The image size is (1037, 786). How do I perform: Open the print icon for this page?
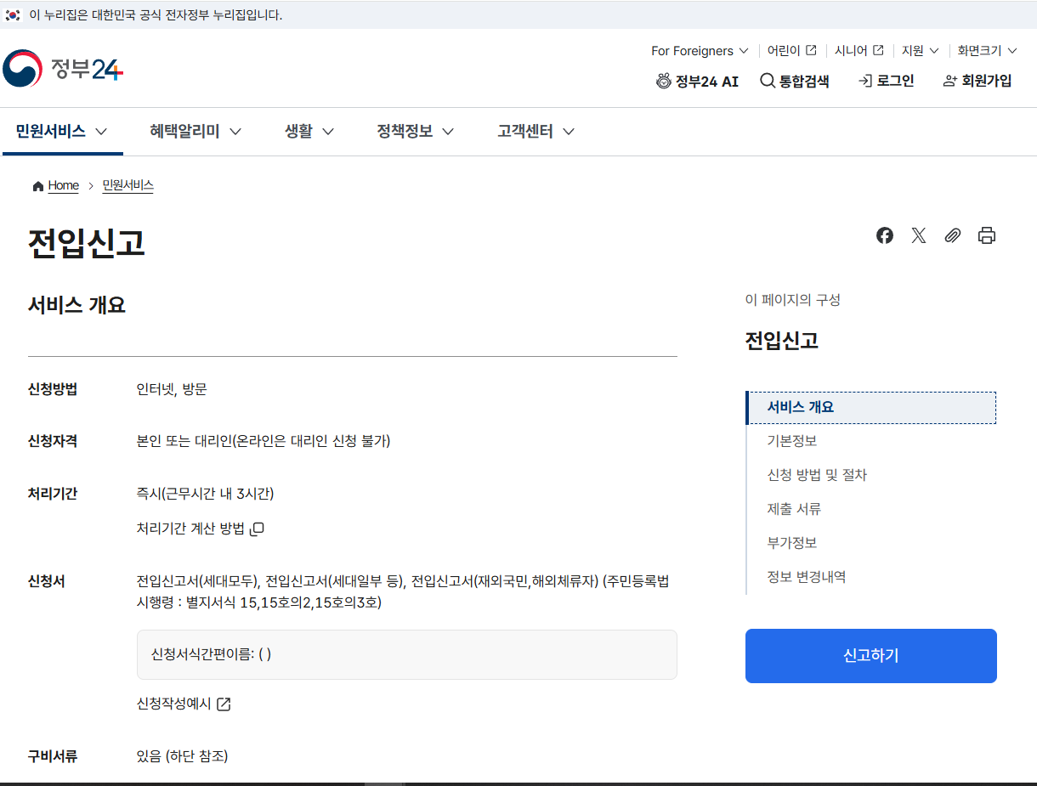[987, 235]
